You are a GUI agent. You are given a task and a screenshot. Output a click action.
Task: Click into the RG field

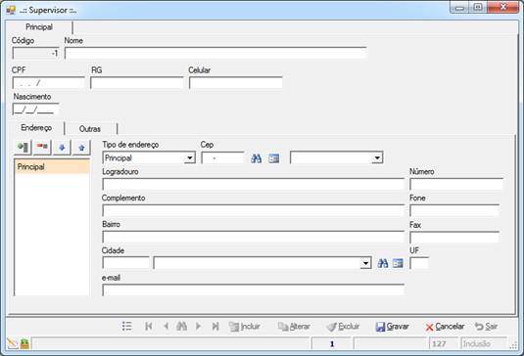coord(137,83)
